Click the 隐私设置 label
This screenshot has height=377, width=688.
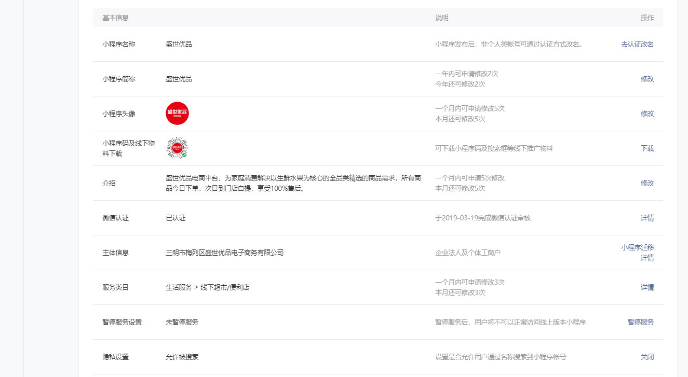point(115,357)
